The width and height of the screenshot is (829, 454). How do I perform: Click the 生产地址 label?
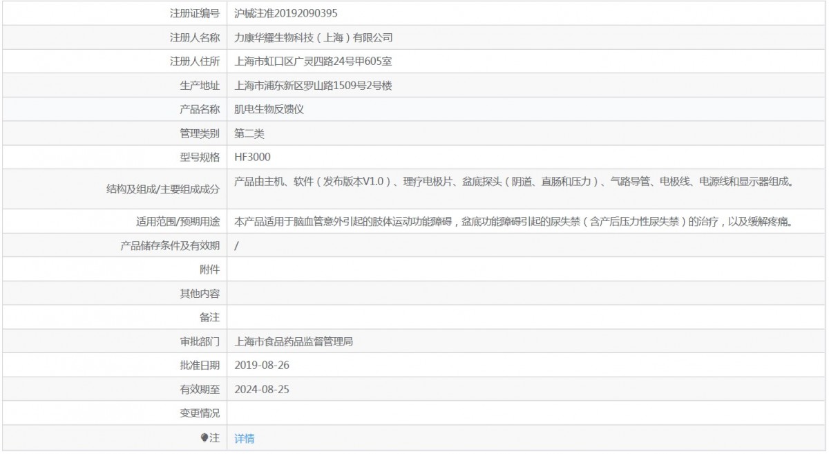click(200, 86)
